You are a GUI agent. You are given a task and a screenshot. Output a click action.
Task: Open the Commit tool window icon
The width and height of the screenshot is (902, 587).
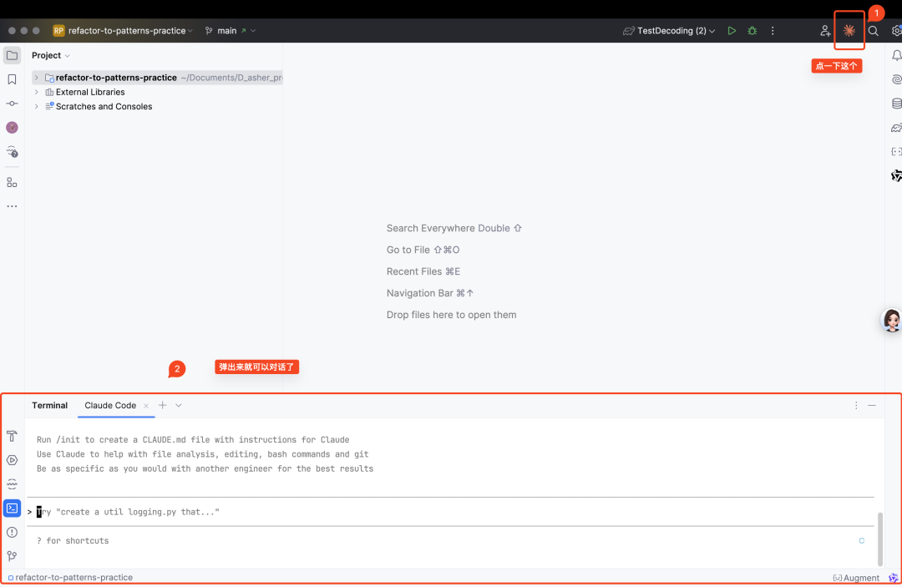(x=12, y=104)
